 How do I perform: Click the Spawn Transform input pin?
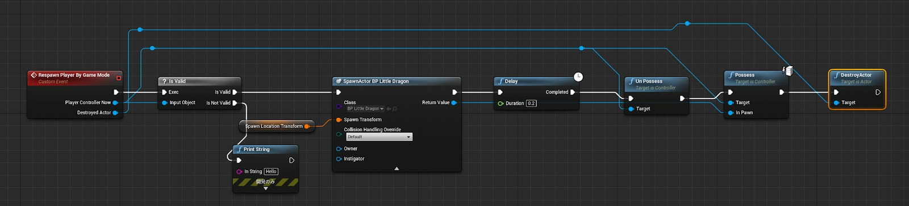pos(339,119)
